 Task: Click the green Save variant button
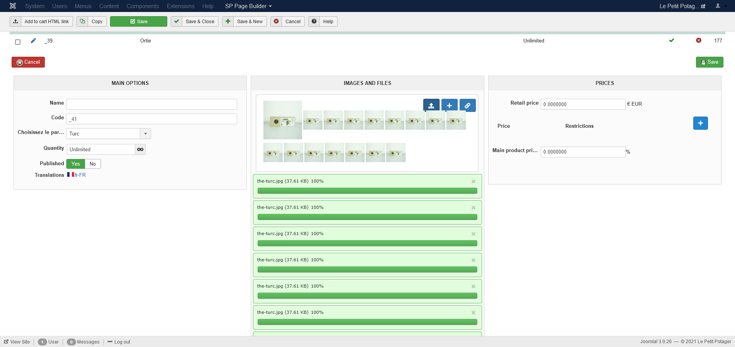(710, 62)
